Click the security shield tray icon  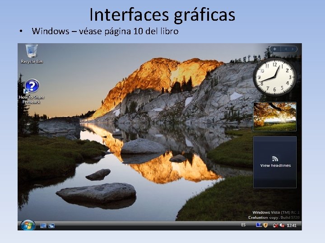click(x=265, y=225)
